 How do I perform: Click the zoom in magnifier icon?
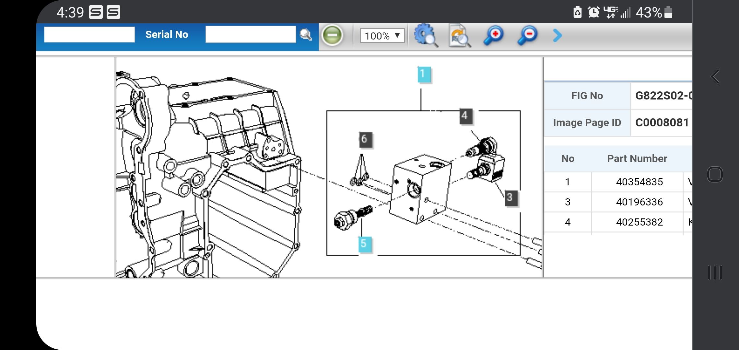pos(493,35)
